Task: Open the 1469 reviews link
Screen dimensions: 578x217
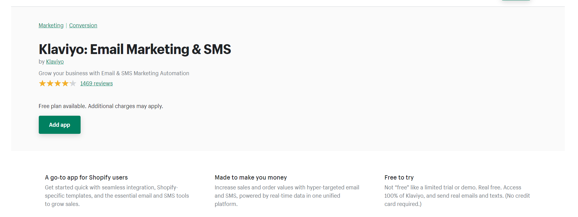Action: 96,83
